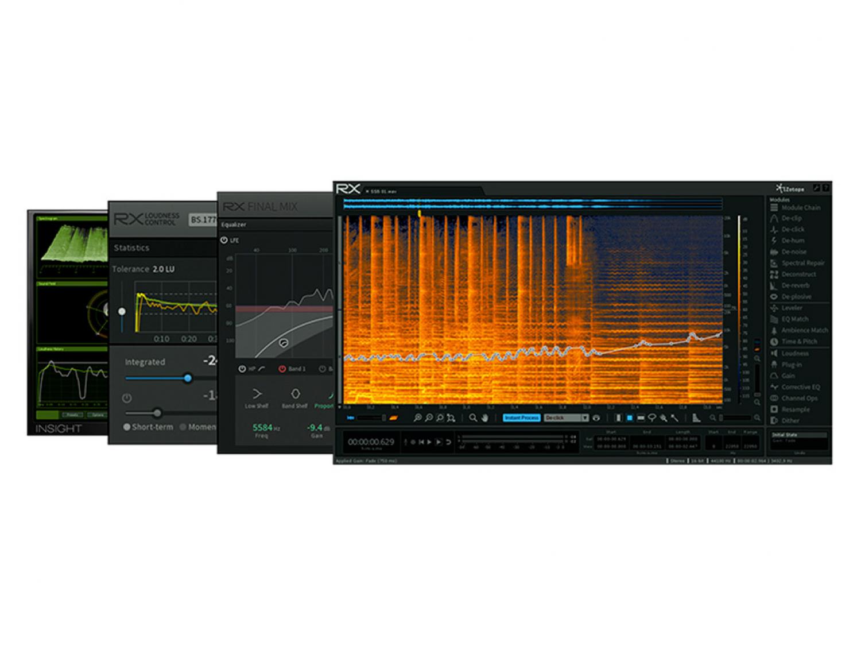
Task: Select the Short-term radio option
Action: pos(127,427)
